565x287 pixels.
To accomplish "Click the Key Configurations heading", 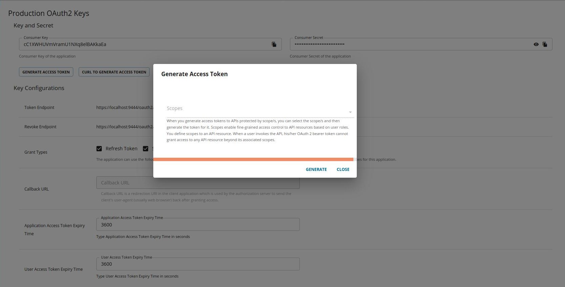I will pos(39,88).
